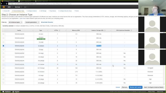Toggle the selected t2.medium checkbox
The width and height of the screenshot is (166, 93).
pyautogui.click(x=3, y=46)
